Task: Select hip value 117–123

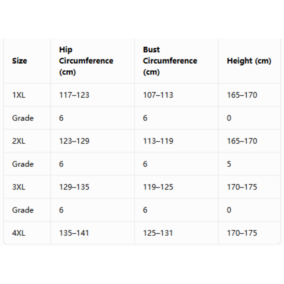Action: pos(74,95)
